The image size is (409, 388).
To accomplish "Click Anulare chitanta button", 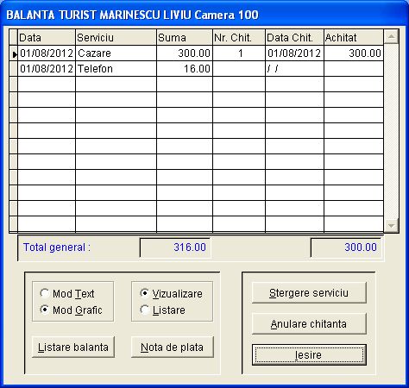I will point(309,324).
